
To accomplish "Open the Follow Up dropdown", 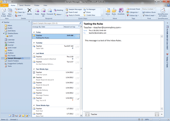I will [133, 16].
